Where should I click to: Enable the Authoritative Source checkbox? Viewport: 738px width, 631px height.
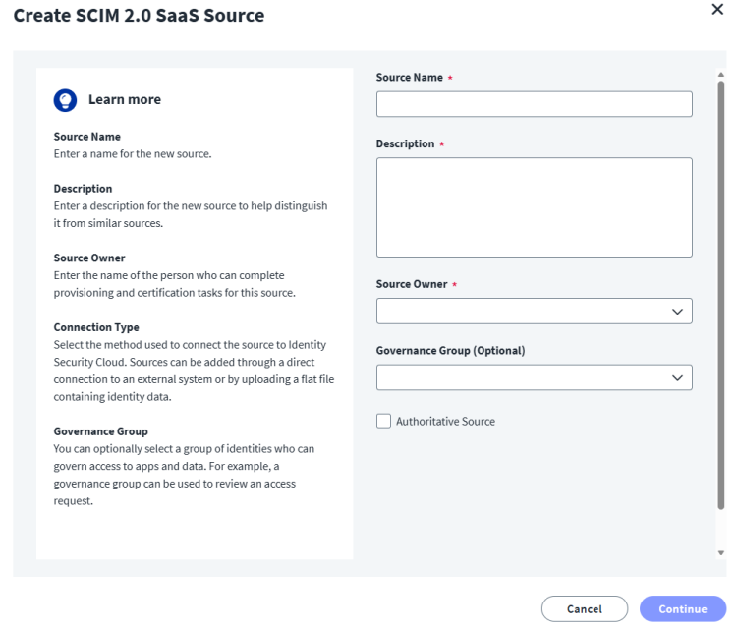pos(383,421)
